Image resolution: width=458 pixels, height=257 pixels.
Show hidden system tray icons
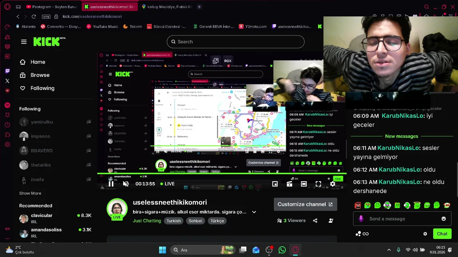389,250
